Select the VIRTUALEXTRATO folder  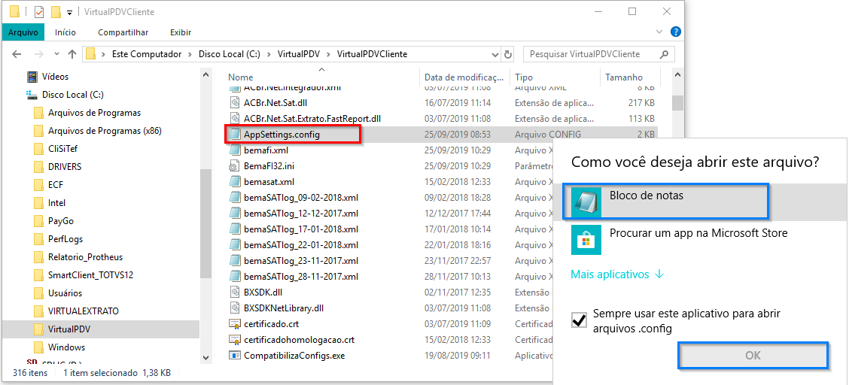point(84,311)
